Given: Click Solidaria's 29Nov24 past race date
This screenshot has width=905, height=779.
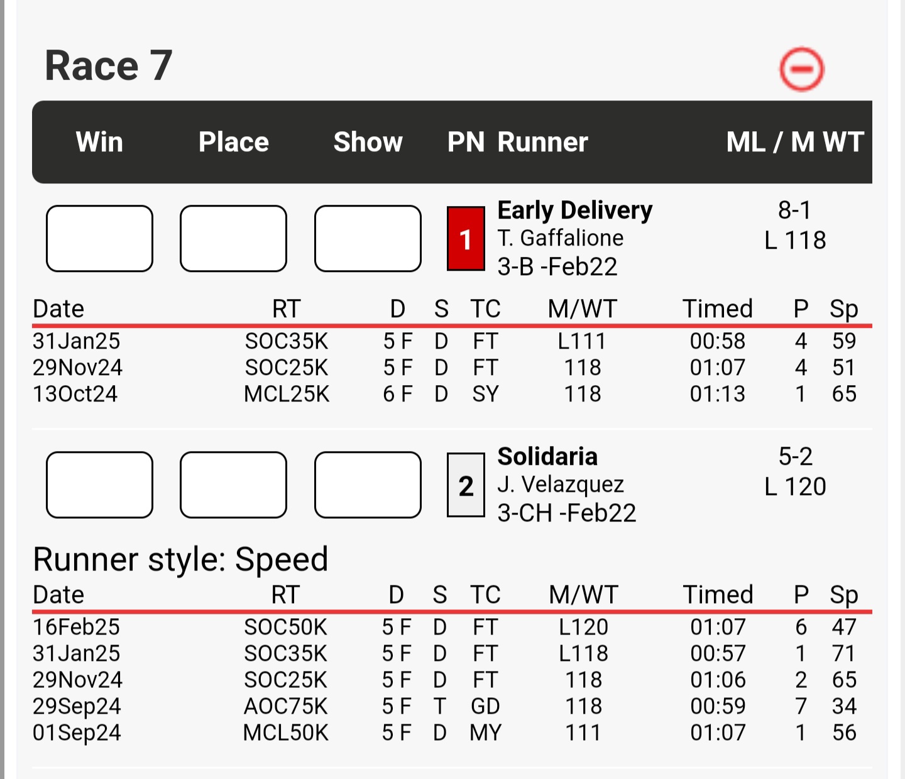Looking at the screenshot, I should (x=77, y=680).
